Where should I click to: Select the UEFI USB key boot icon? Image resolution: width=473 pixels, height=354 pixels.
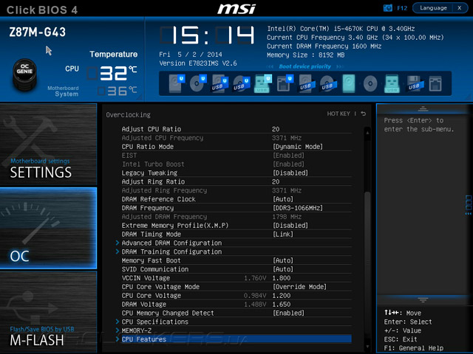263,83
